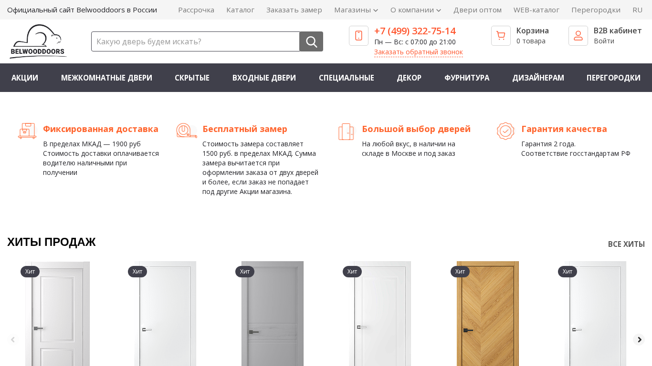Open the Фурнитура menu item
The image size is (652, 366).
pyautogui.click(x=467, y=78)
